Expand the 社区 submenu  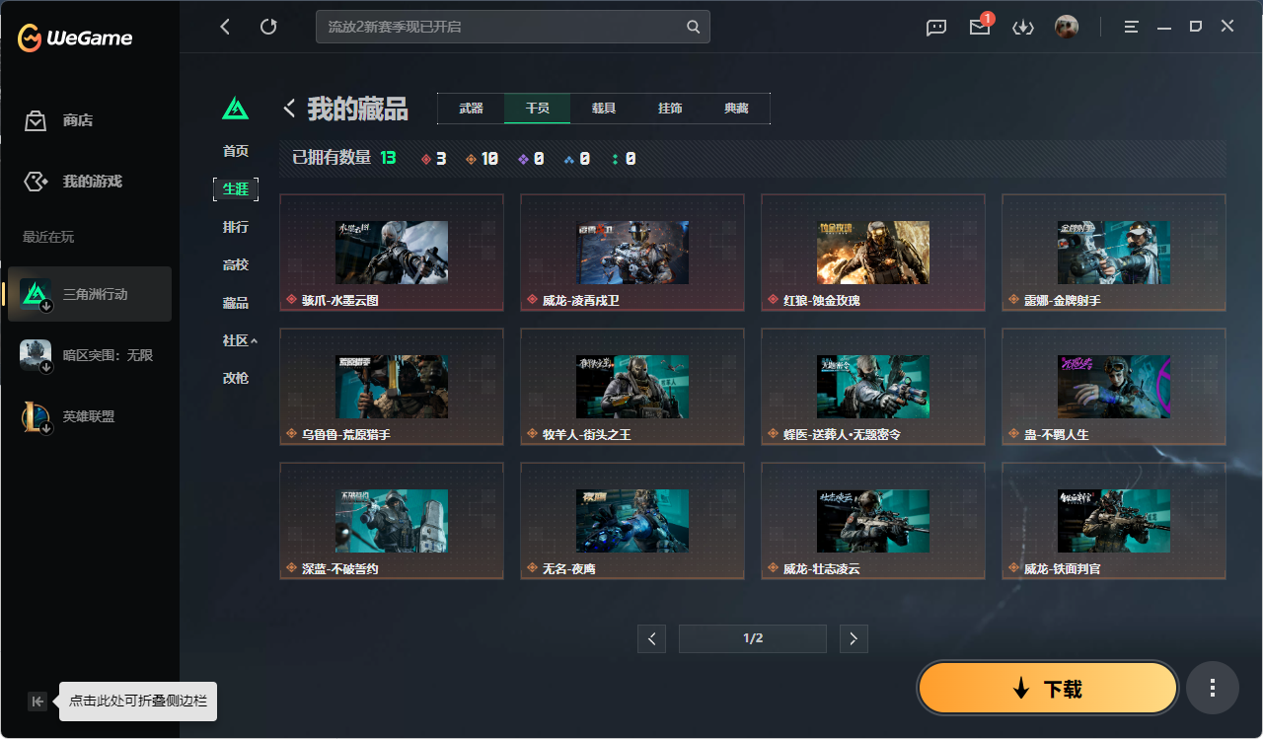(240, 340)
